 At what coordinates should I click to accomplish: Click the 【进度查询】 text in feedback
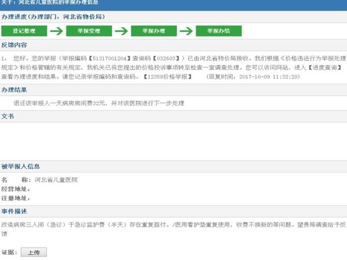pyautogui.click(x=324, y=68)
